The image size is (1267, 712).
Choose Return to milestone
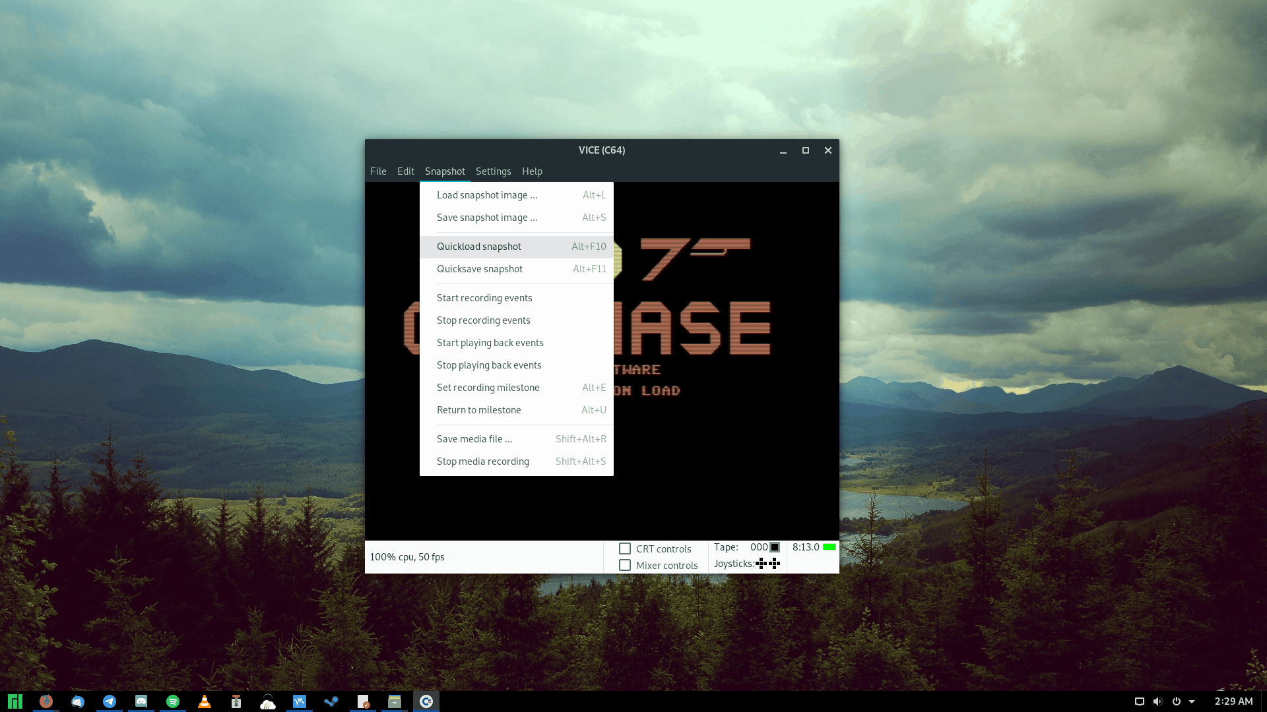pyautogui.click(x=517, y=410)
